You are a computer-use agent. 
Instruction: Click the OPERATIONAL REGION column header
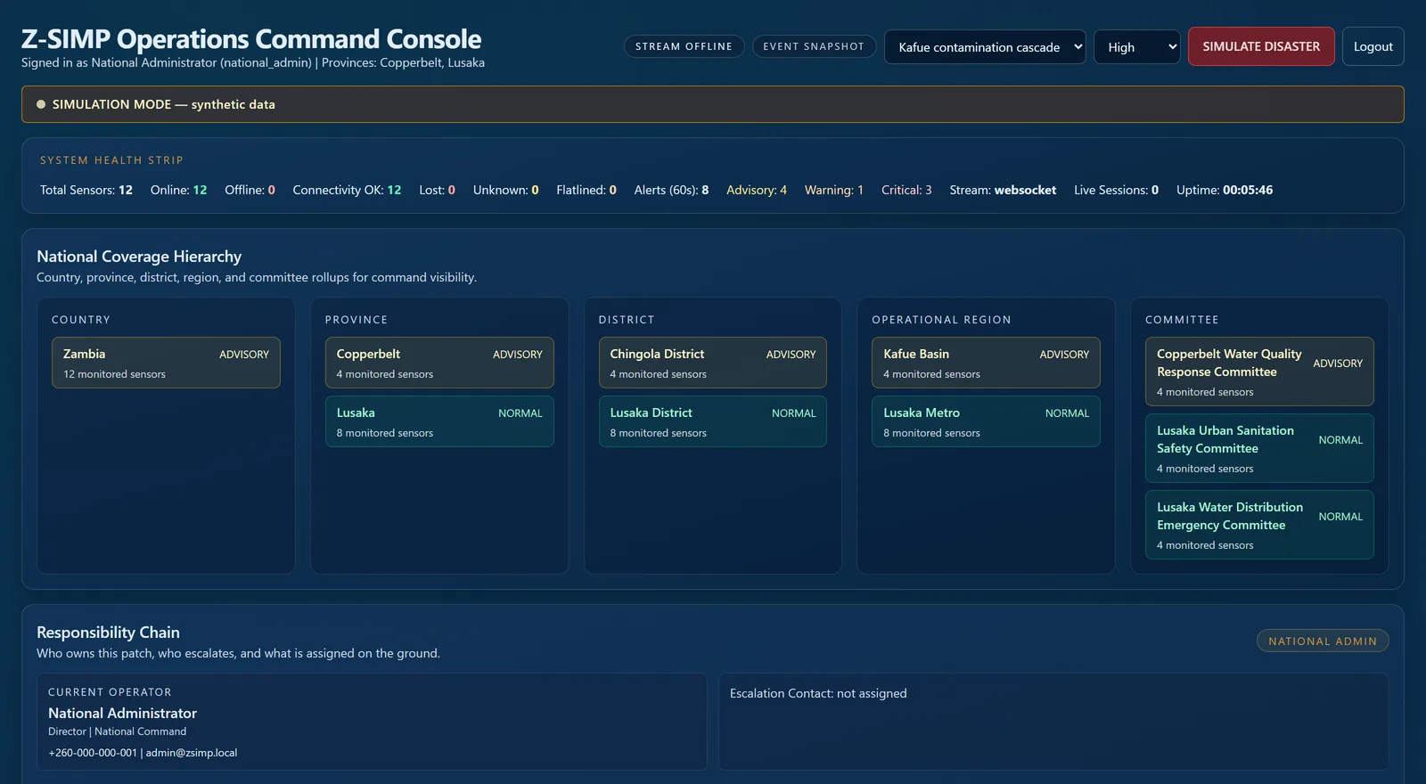(x=941, y=320)
